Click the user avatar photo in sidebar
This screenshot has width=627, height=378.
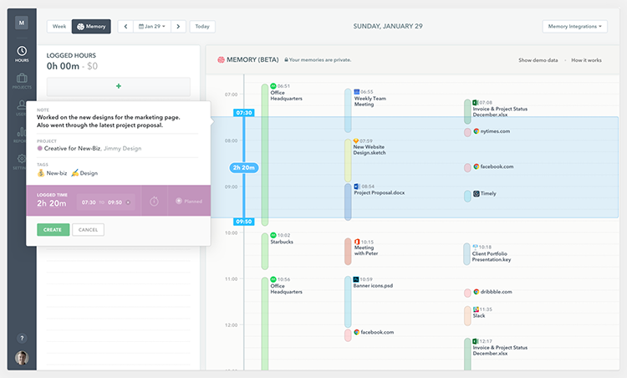pos(21,358)
